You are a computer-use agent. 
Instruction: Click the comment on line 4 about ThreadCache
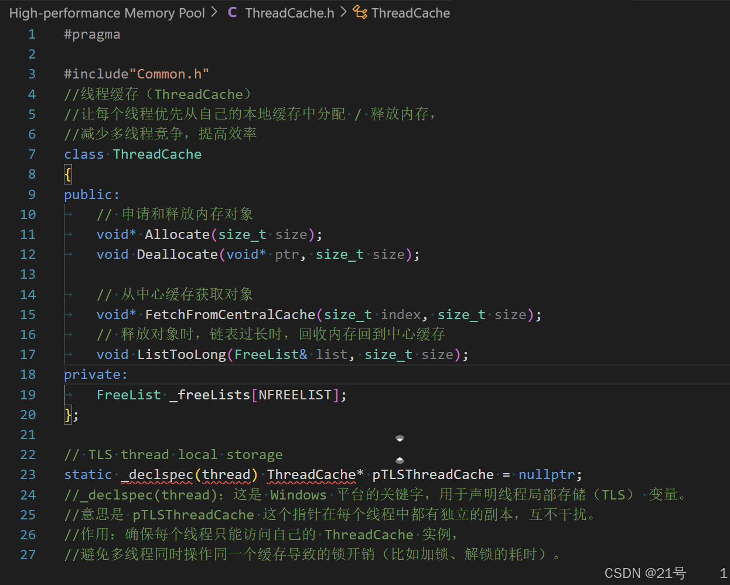click(x=158, y=94)
